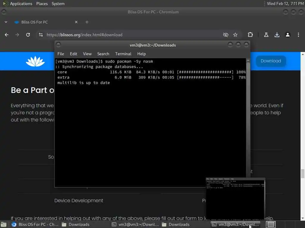Image resolution: width=305 pixels, height=228 pixels.
Task: Open Chromium extensions puzzle icon
Action: click(x=250, y=35)
